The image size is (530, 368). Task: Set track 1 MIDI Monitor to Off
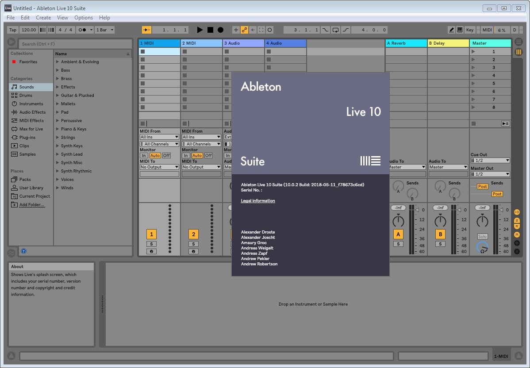tap(166, 155)
